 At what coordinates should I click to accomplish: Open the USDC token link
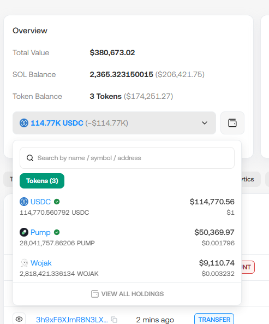pyautogui.click(x=40, y=202)
